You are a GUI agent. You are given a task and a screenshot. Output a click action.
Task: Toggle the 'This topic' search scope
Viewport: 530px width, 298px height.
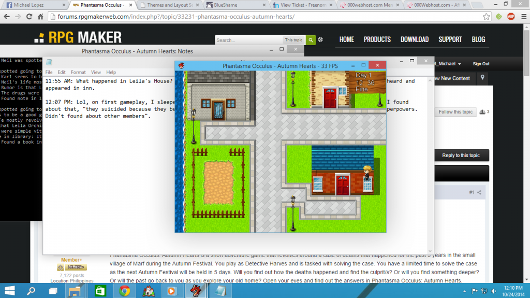click(x=293, y=40)
